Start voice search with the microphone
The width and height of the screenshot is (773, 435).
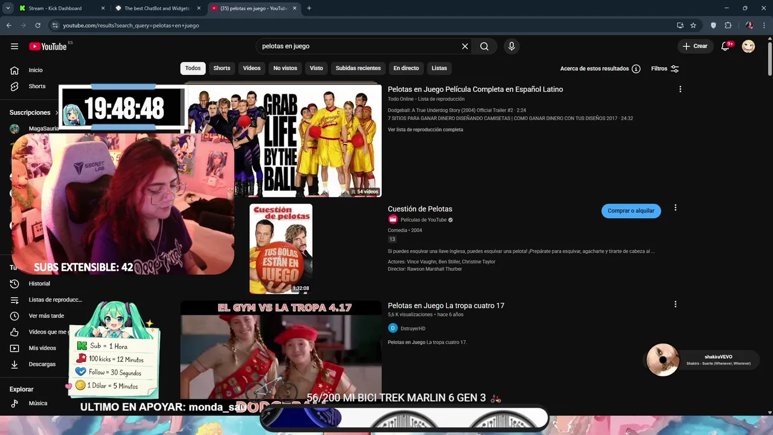[x=512, y=47]
